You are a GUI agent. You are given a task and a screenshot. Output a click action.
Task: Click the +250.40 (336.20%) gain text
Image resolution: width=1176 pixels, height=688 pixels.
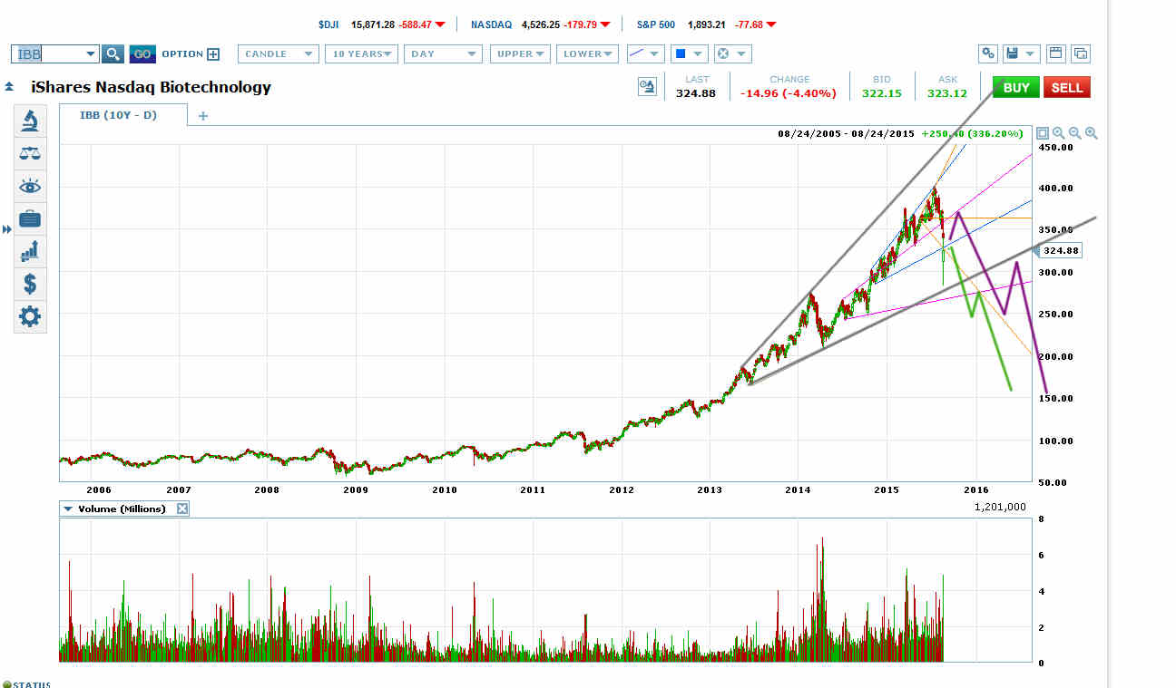click(972, 133)
